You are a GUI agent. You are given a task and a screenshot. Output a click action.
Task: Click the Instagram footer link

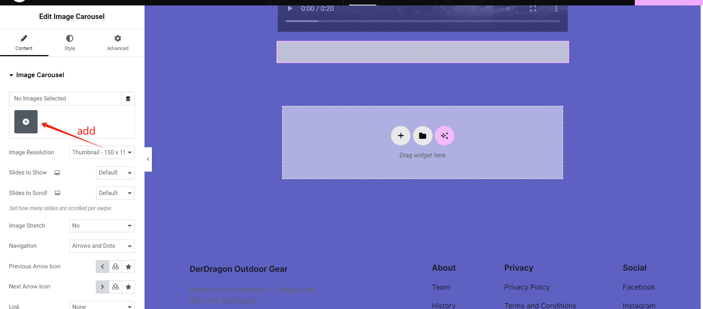(639, 306)
